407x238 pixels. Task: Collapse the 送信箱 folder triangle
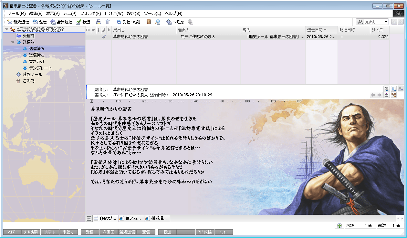point(13,42)
